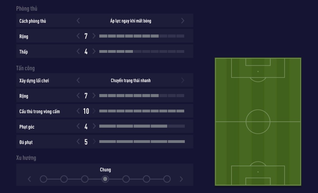Decrease the defensive Rộng width
Screen dimensions: 318x193
click(x=78, y=36)
